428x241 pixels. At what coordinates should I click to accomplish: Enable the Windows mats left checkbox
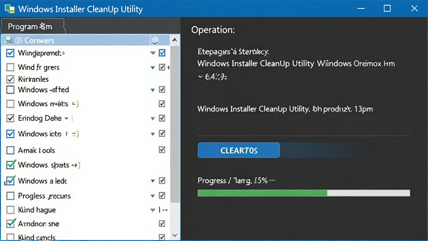[10, 104]
